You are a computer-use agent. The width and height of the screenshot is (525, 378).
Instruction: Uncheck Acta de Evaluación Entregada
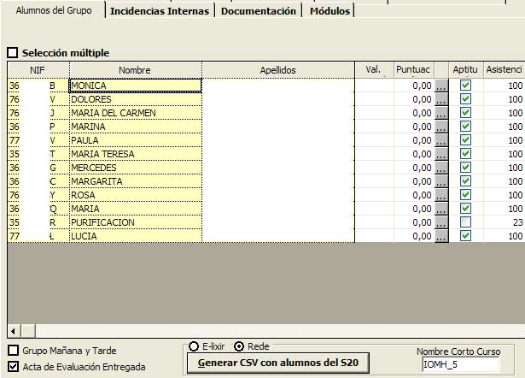pyautogui.click(x=13, y=366)
